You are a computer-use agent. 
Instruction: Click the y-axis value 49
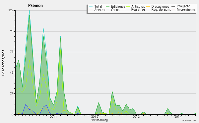click(12, 73)
